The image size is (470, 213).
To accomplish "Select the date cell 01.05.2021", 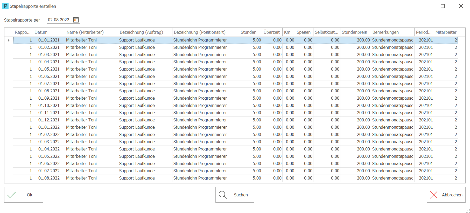I will (x=49, y=69).
